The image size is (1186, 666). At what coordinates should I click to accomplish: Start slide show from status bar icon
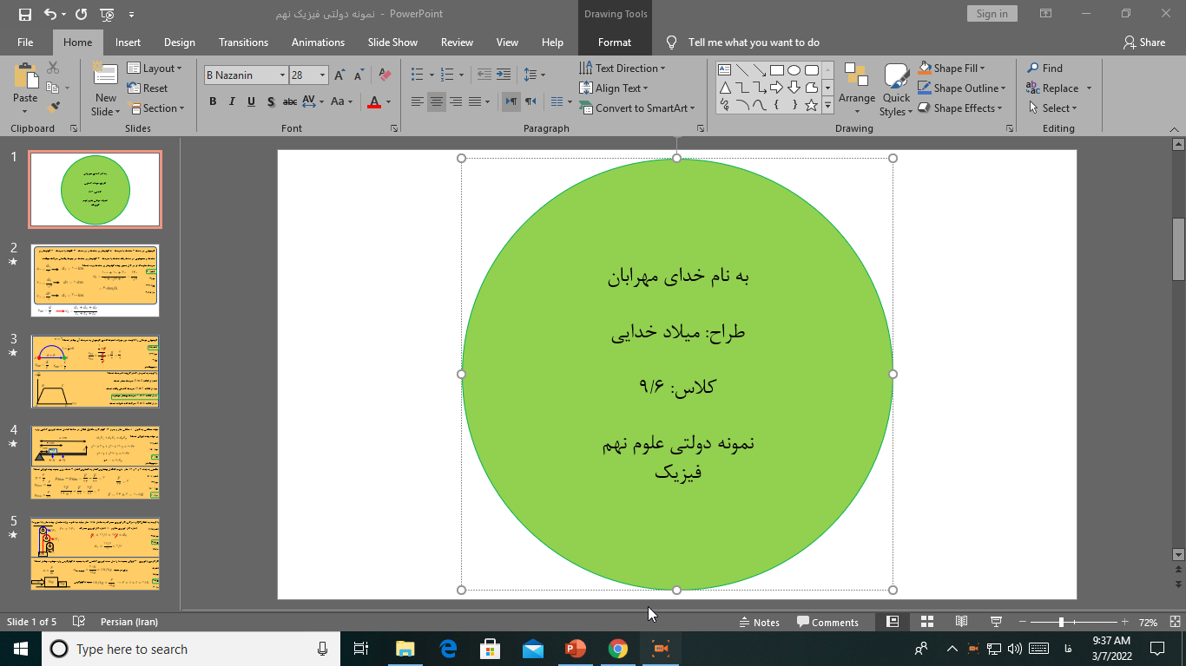point(997,622)
